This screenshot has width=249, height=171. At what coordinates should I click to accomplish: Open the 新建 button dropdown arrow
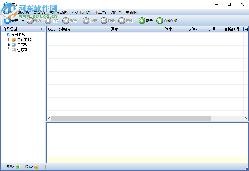click(x=23, y=20)
